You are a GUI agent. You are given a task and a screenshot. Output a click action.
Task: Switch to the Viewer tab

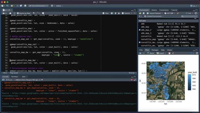[x=169, y=50]
